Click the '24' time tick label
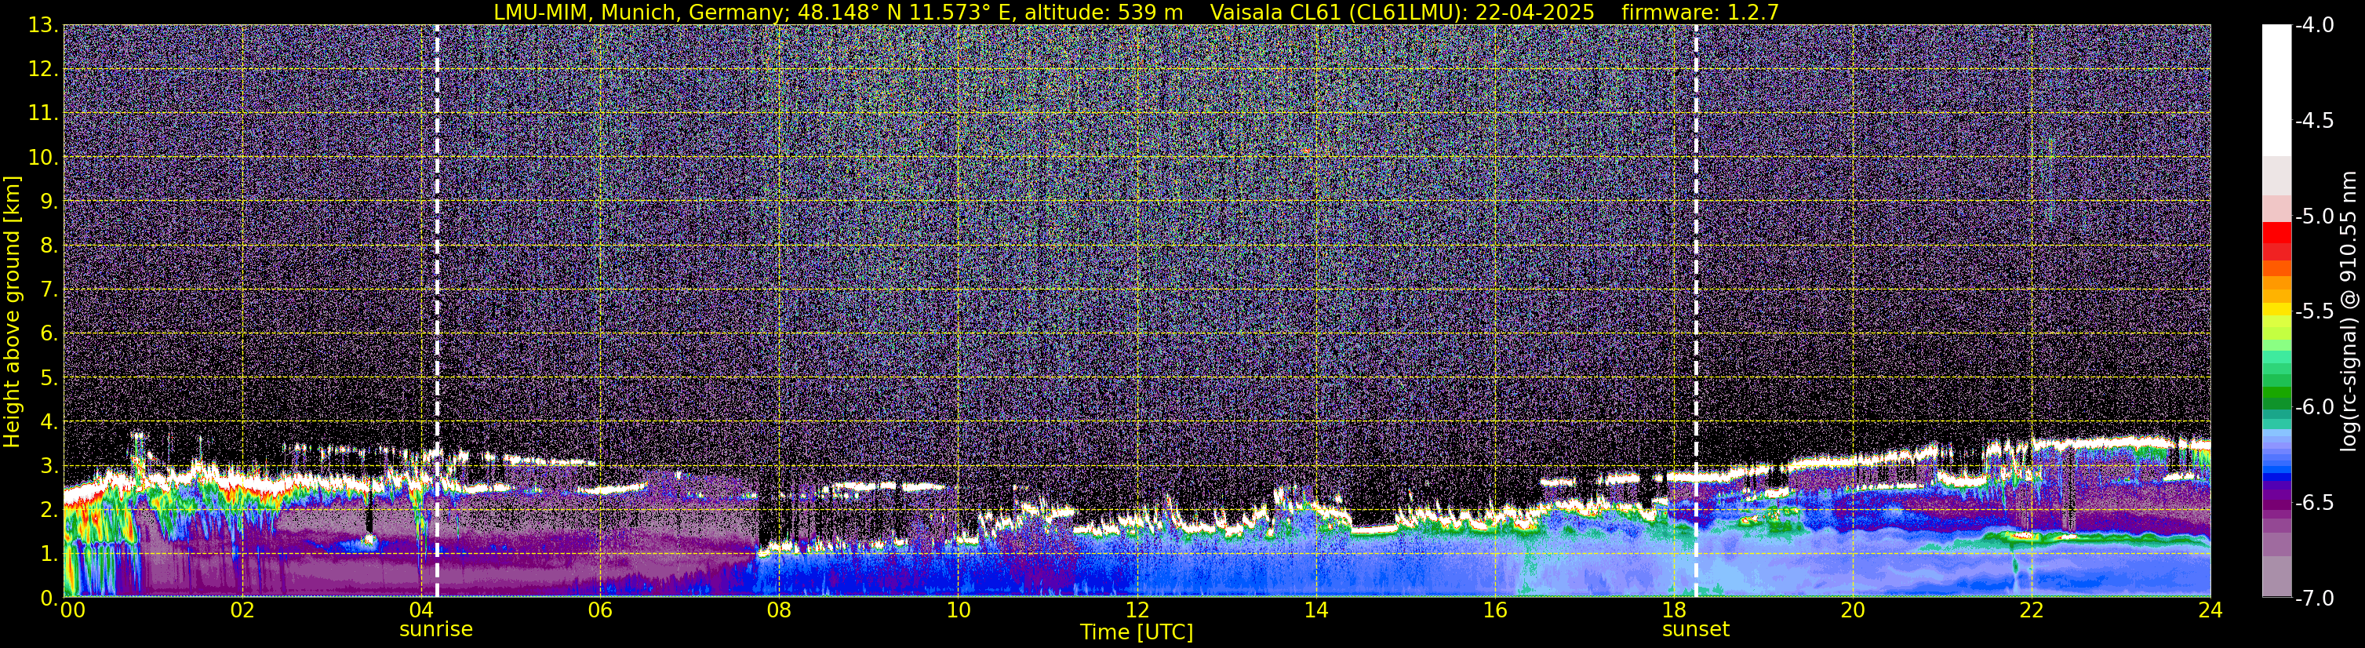Viewport: 2365px width, 648px height. 2210,610
